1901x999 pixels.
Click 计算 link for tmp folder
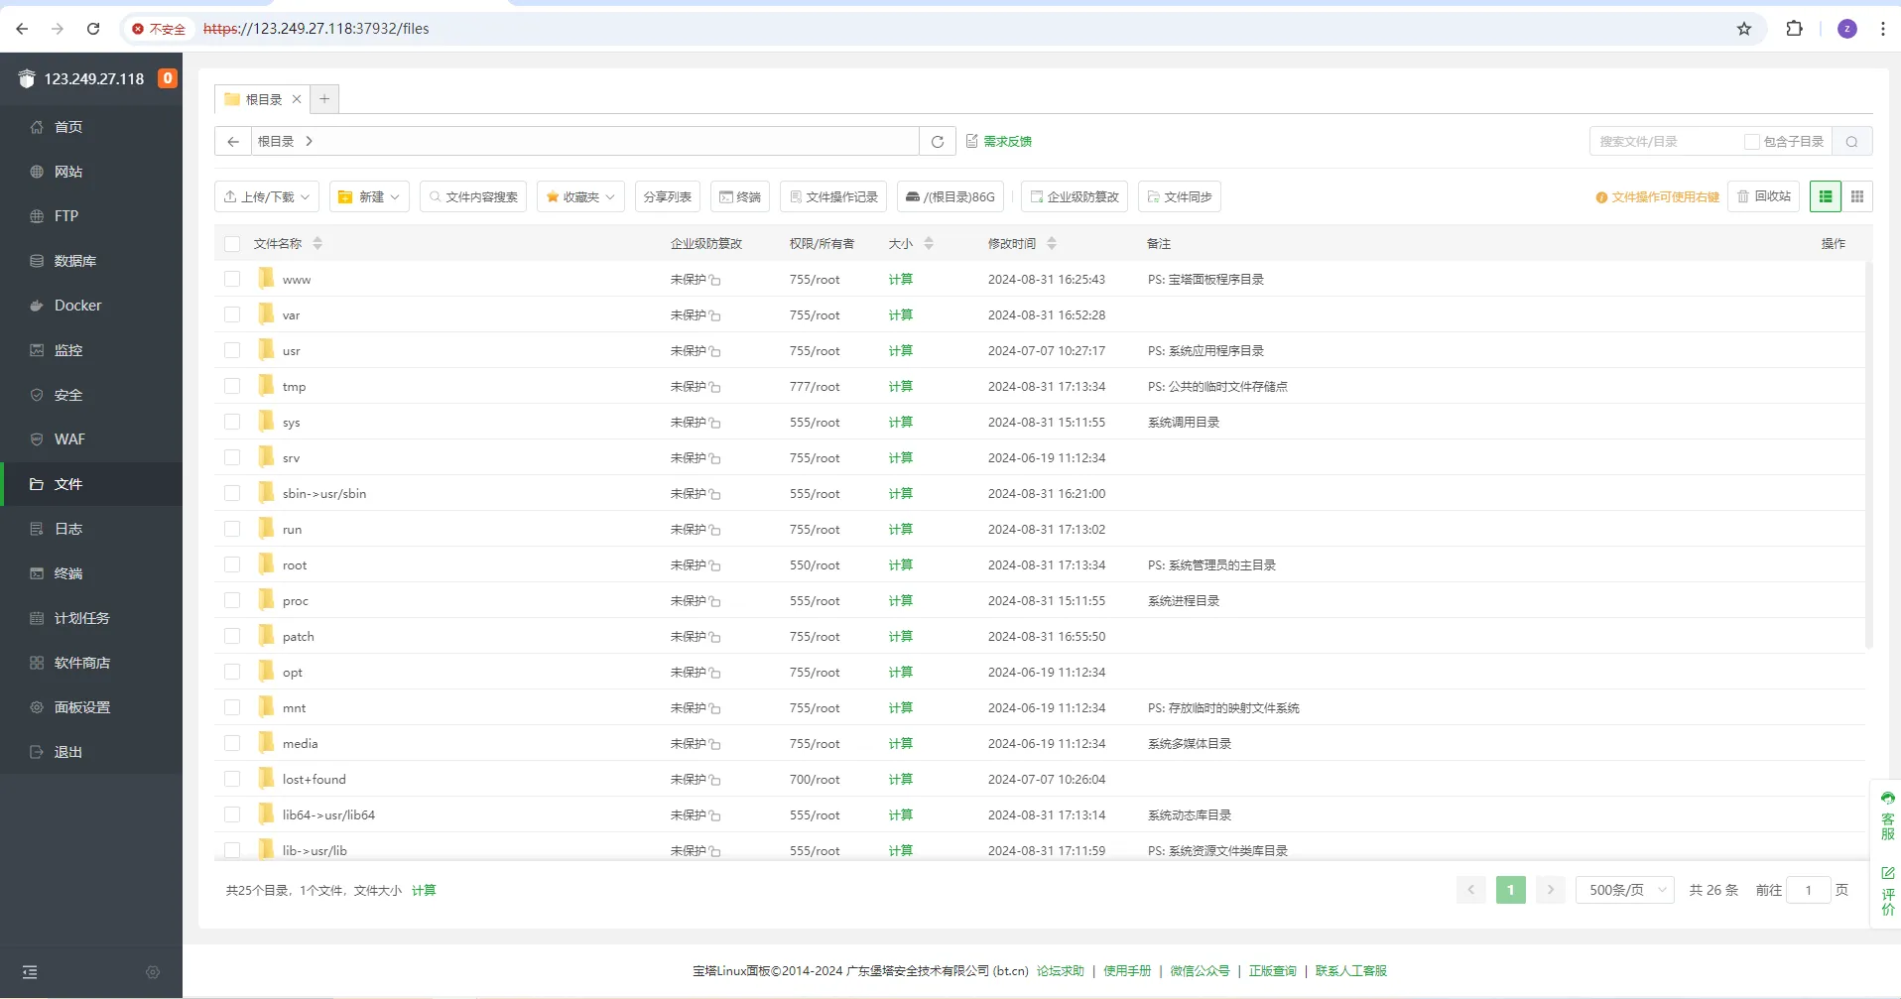[x=900, y=386]
